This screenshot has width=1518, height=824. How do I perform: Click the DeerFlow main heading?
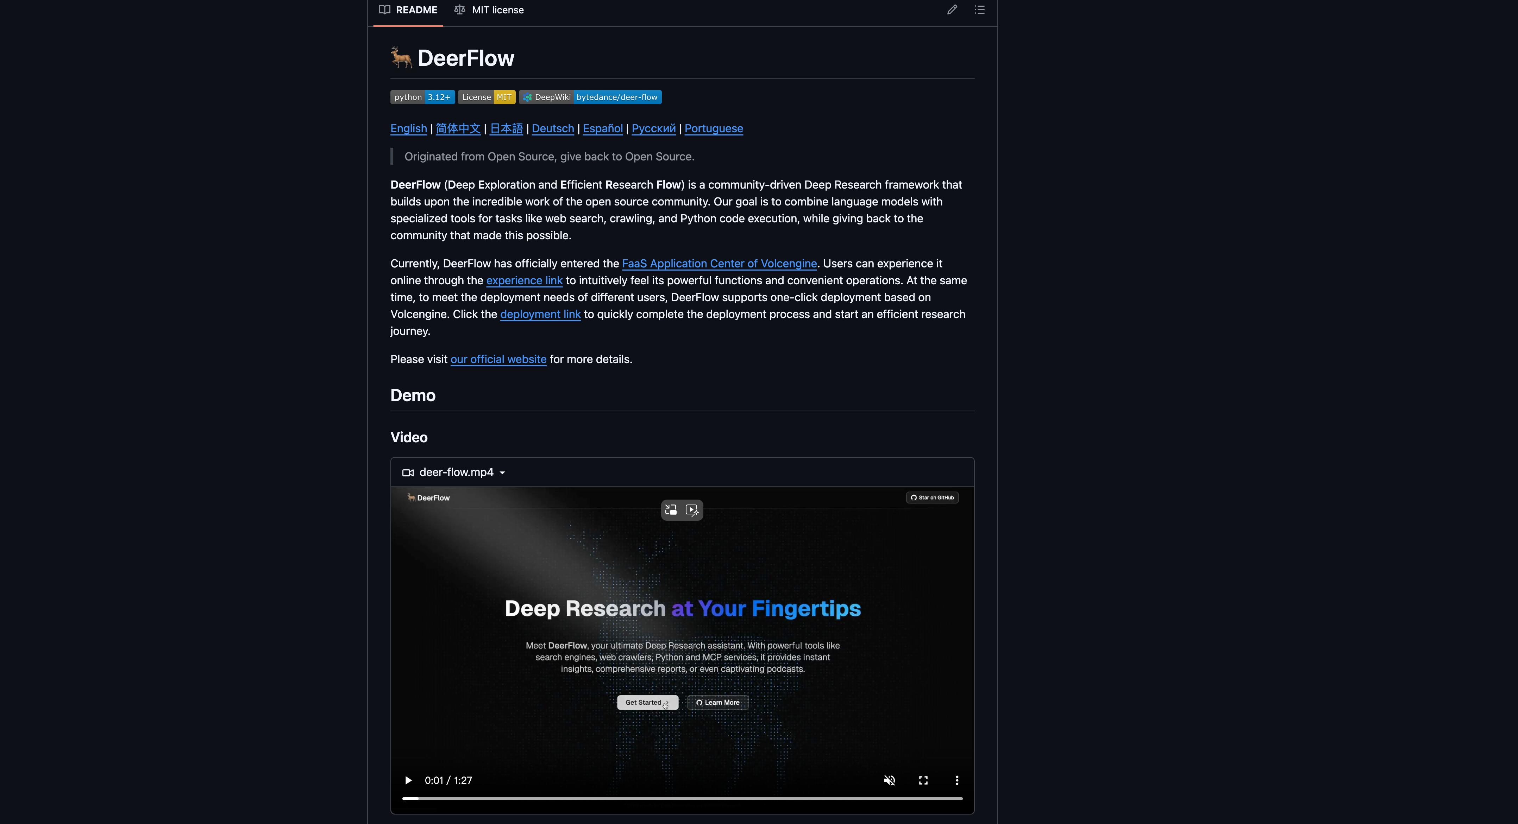[x=453, y=58]
